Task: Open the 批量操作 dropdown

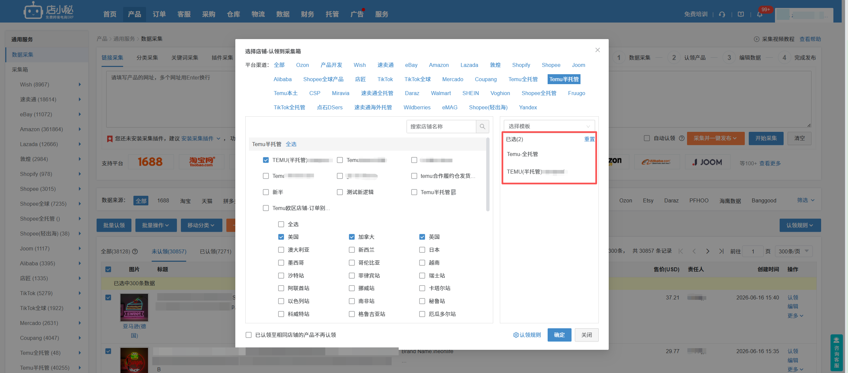Action: click(156, 225)
